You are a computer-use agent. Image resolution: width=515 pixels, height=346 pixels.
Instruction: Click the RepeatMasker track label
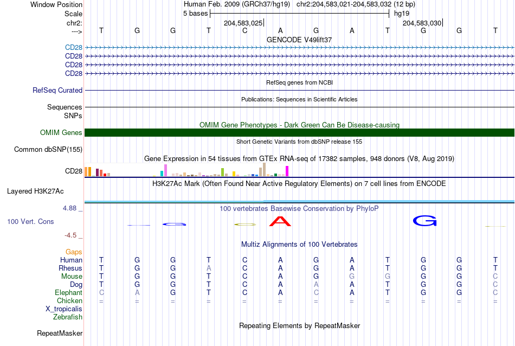click(60, 333)
